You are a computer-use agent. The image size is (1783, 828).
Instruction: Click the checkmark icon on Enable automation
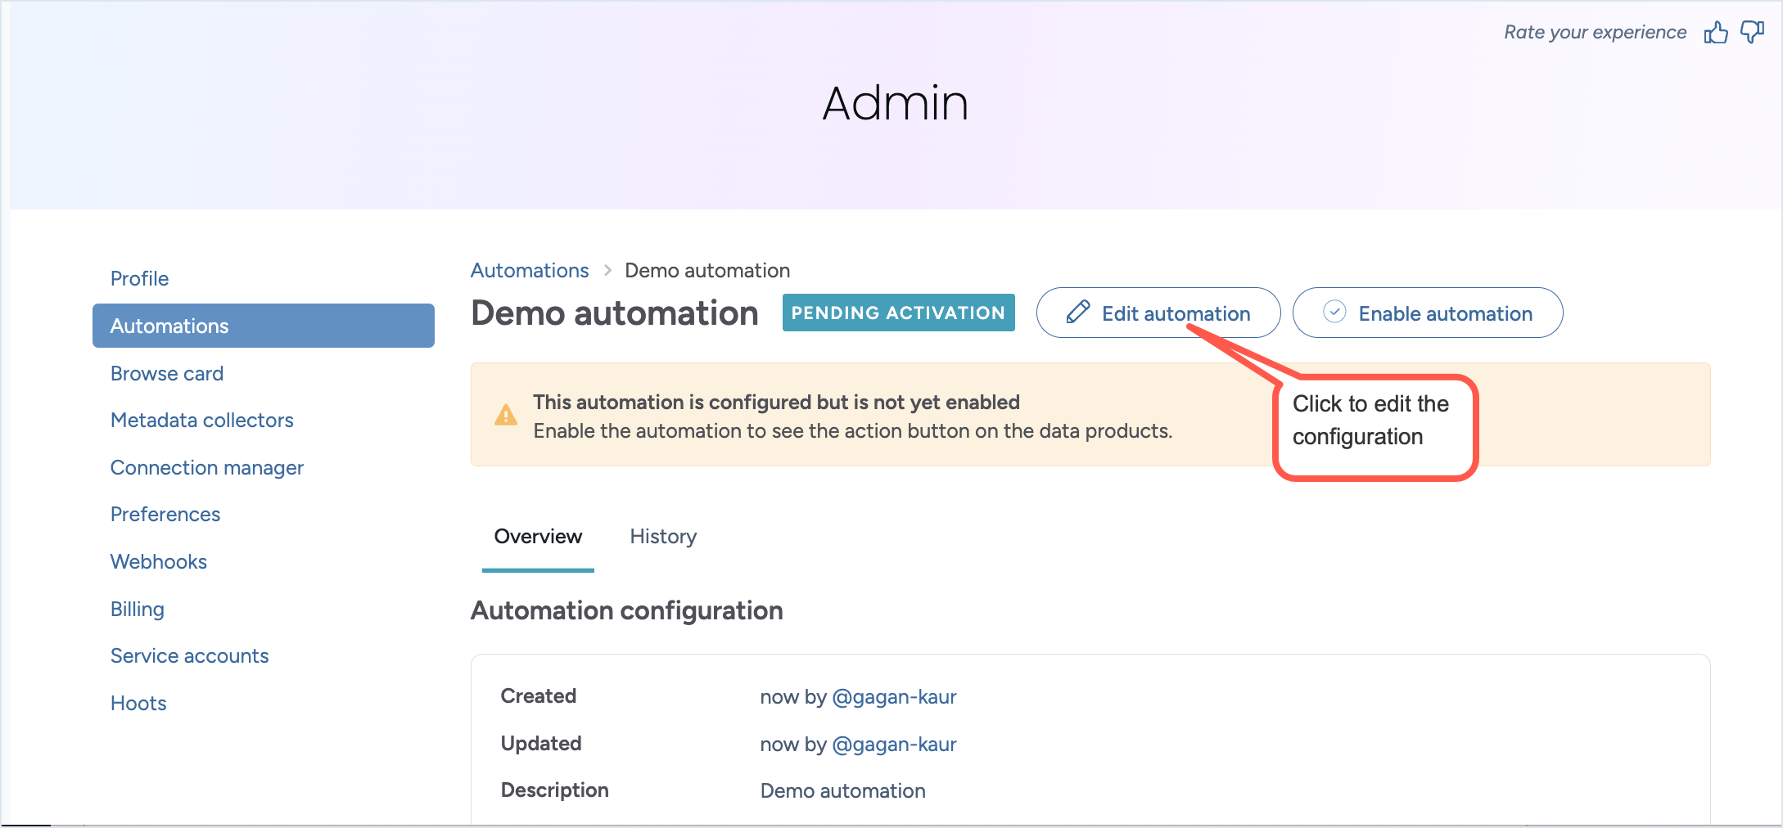coord(1334,312)
